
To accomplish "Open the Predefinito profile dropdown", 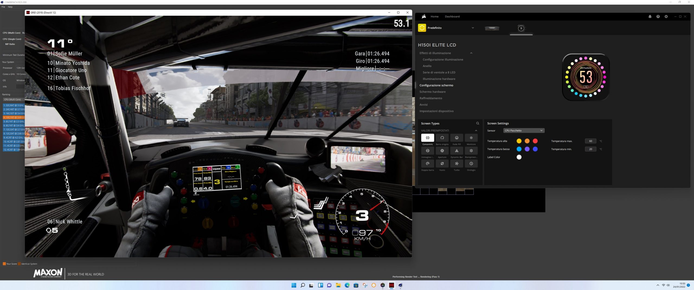I will (x=473, y=28).
